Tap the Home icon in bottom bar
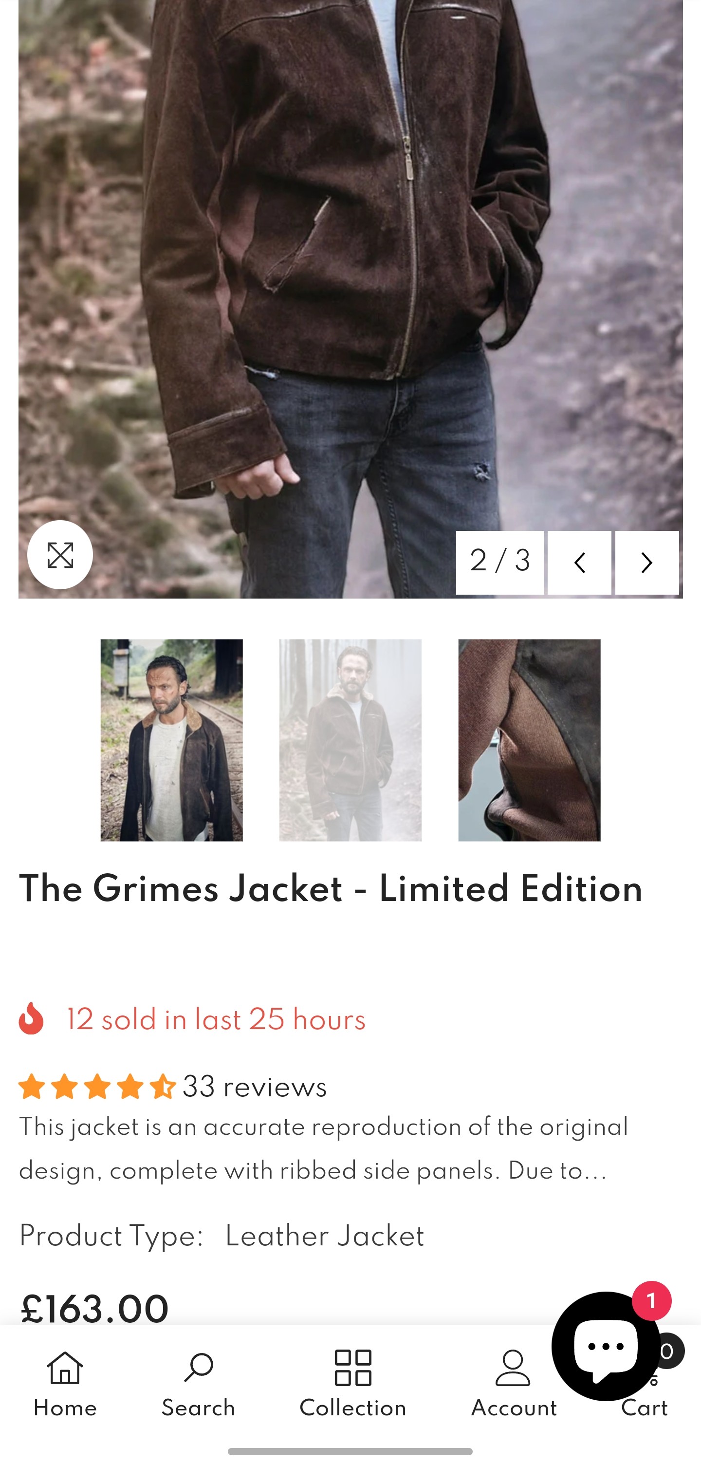The width and height of the screenshot is (701, 1465). pos(65,1383)
